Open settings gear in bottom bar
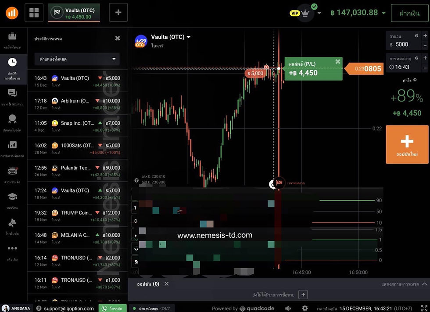Viewport: 430px width, 312px height. (305, 308)
